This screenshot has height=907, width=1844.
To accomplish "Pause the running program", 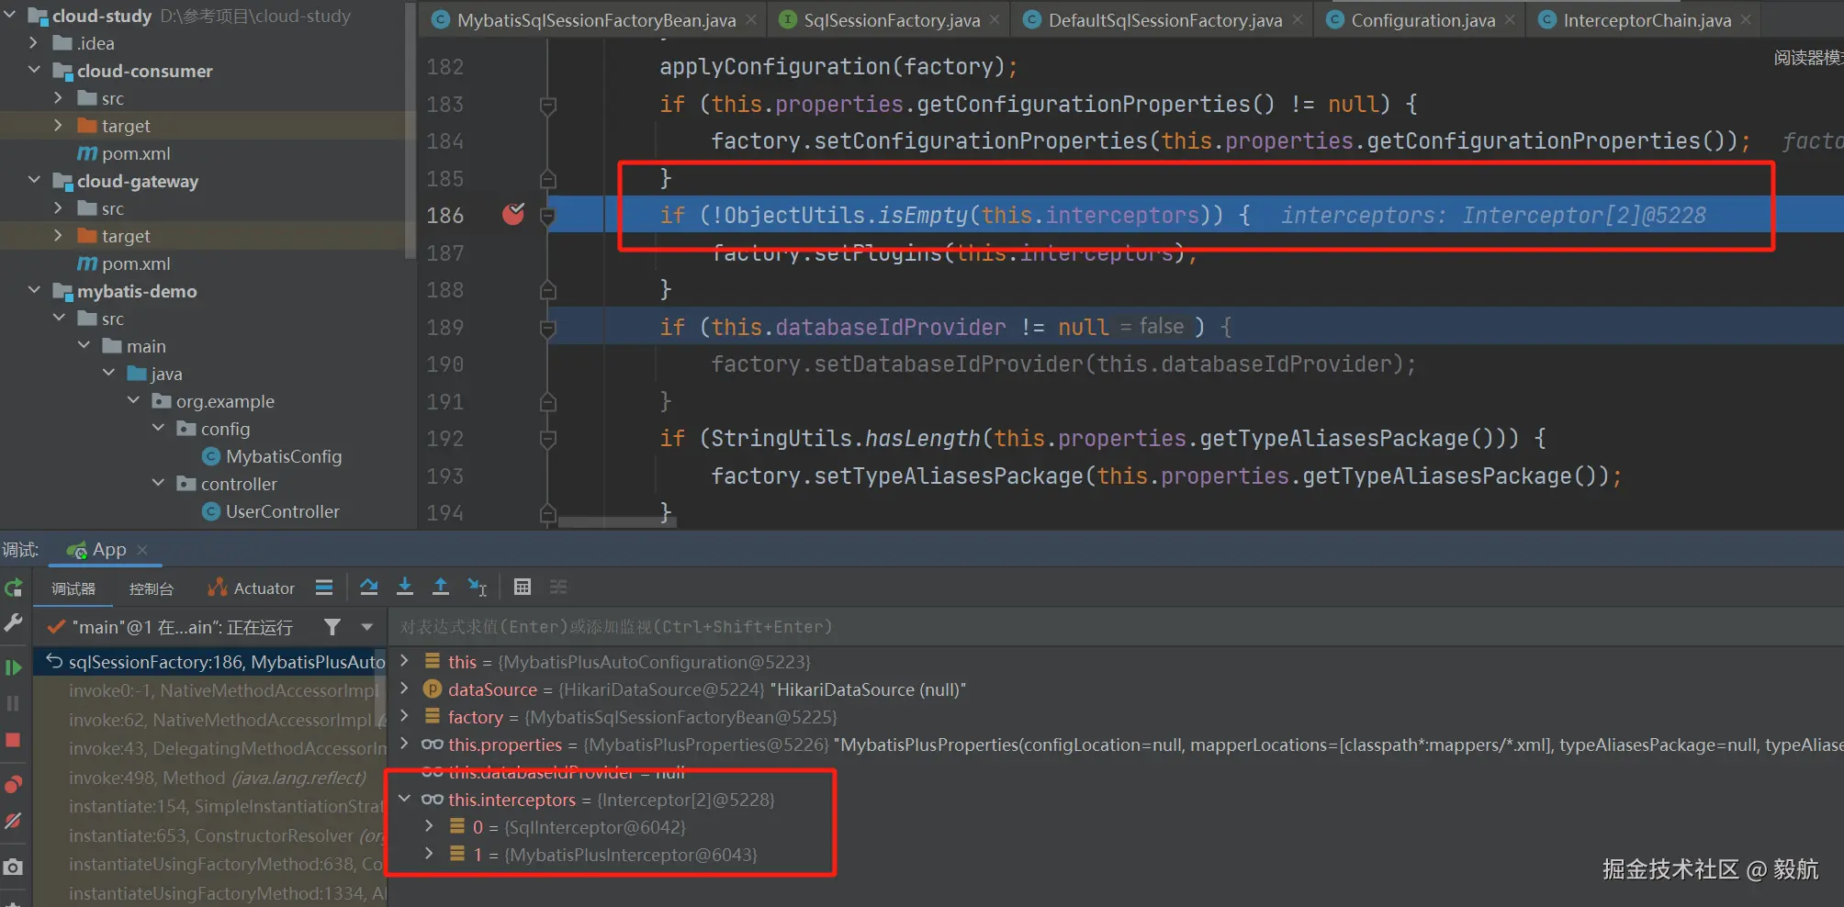I will [x=14, y=703].
